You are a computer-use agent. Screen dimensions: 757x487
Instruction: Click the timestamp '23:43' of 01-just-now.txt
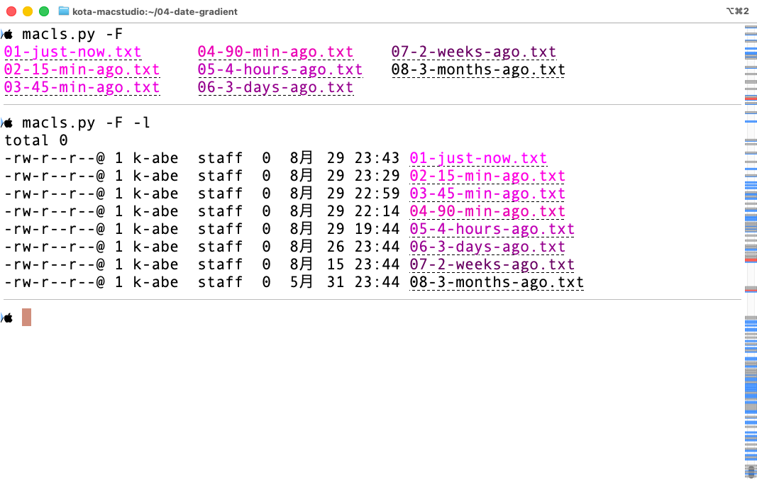(x=377, y=159)
